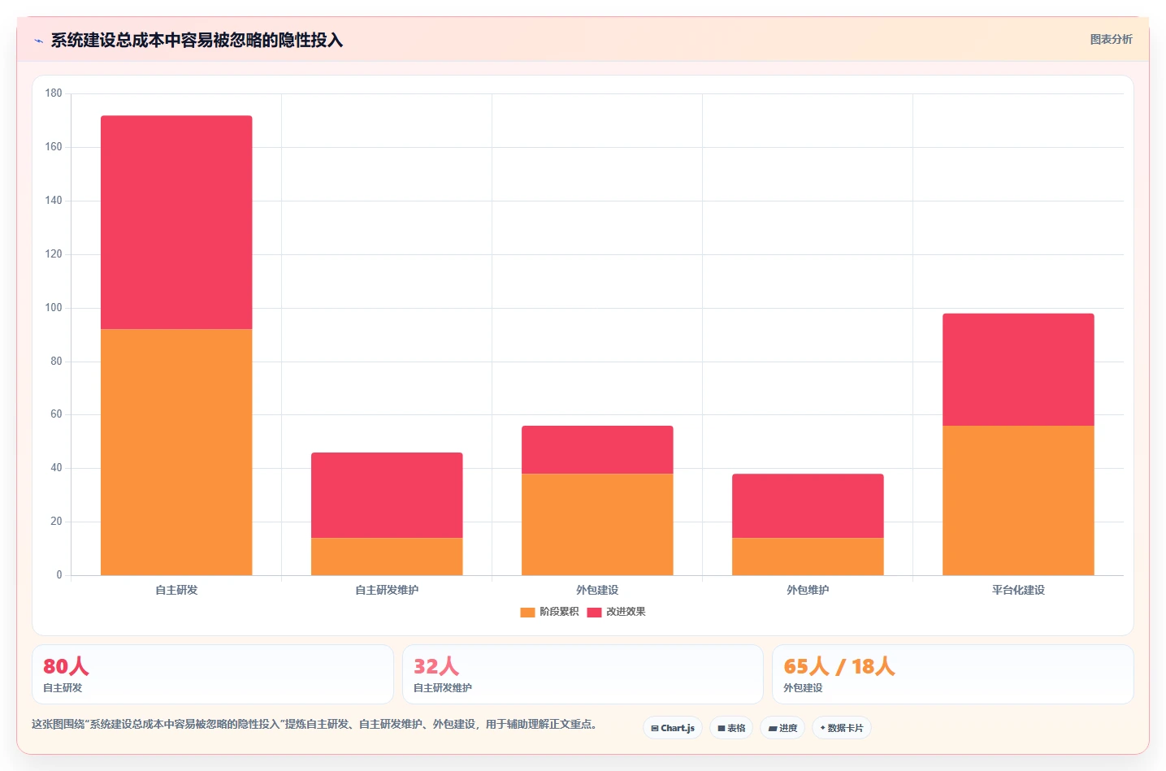
Task: Click the lightning icon beside the chart title
Action: tap(38, 41)
